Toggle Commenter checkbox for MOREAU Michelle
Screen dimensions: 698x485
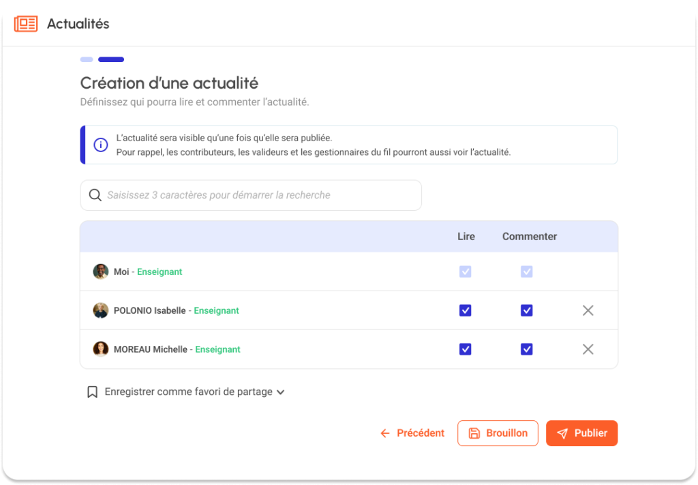pos(526,349)
